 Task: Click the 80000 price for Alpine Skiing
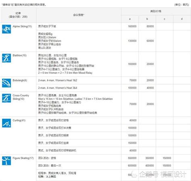150,26
